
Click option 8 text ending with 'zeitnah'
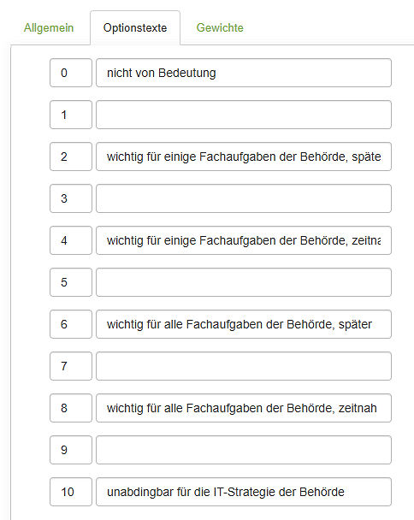click(x=244, y=408)
